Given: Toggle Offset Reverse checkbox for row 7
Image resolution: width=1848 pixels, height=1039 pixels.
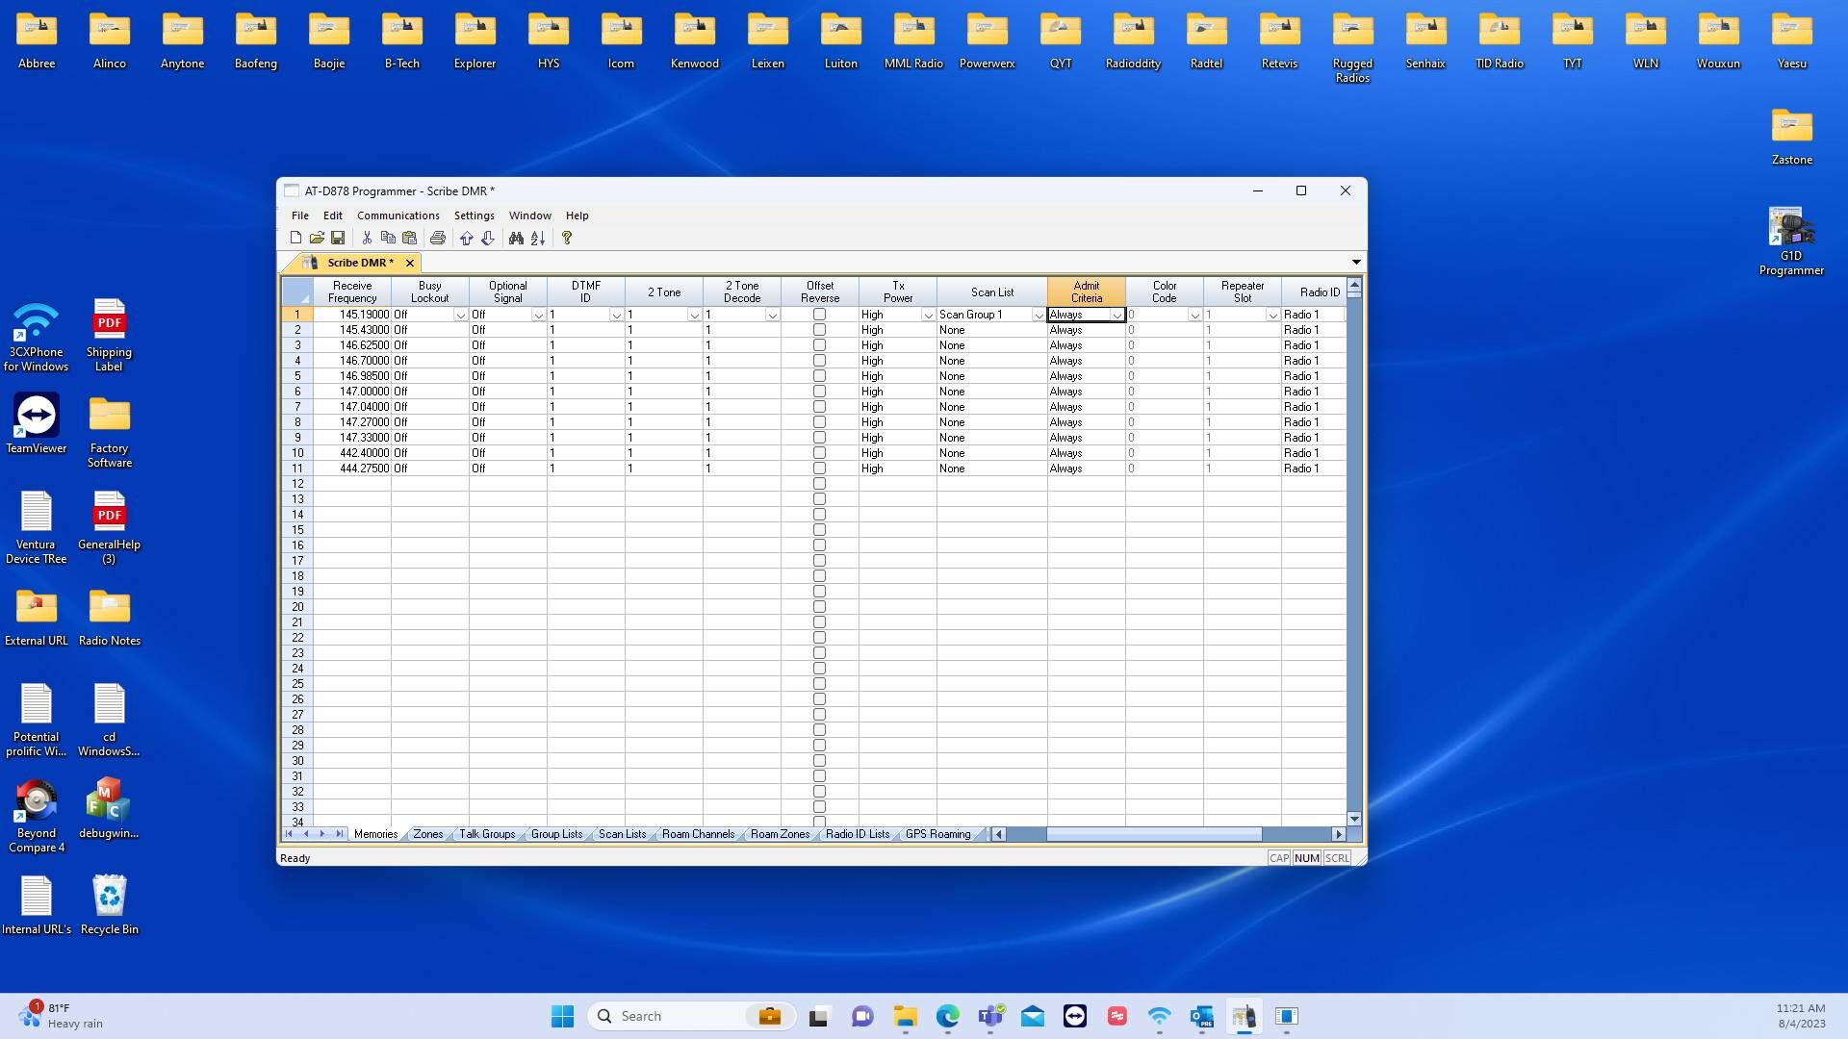Looking at the screenshot, I should [819, 407].
